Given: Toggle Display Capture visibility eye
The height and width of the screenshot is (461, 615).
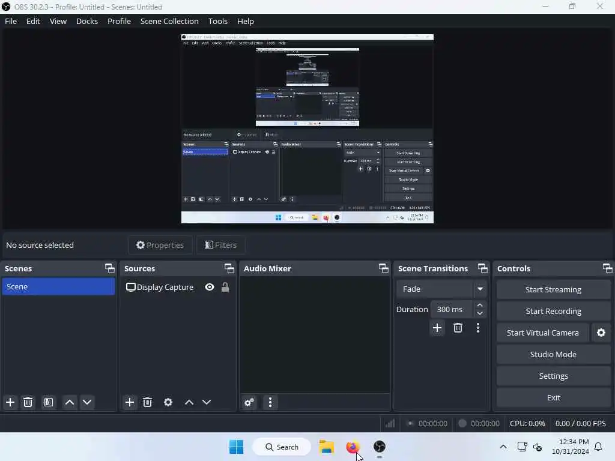Looking at the screenshot, I should [x=210, y=288].
